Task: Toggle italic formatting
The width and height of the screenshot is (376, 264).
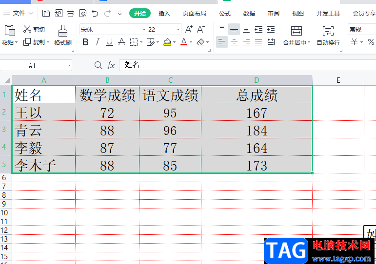Action: coord(98,42)
